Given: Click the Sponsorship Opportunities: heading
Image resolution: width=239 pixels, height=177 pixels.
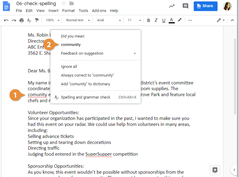Looking at the screenshot, I should (56, 166).
